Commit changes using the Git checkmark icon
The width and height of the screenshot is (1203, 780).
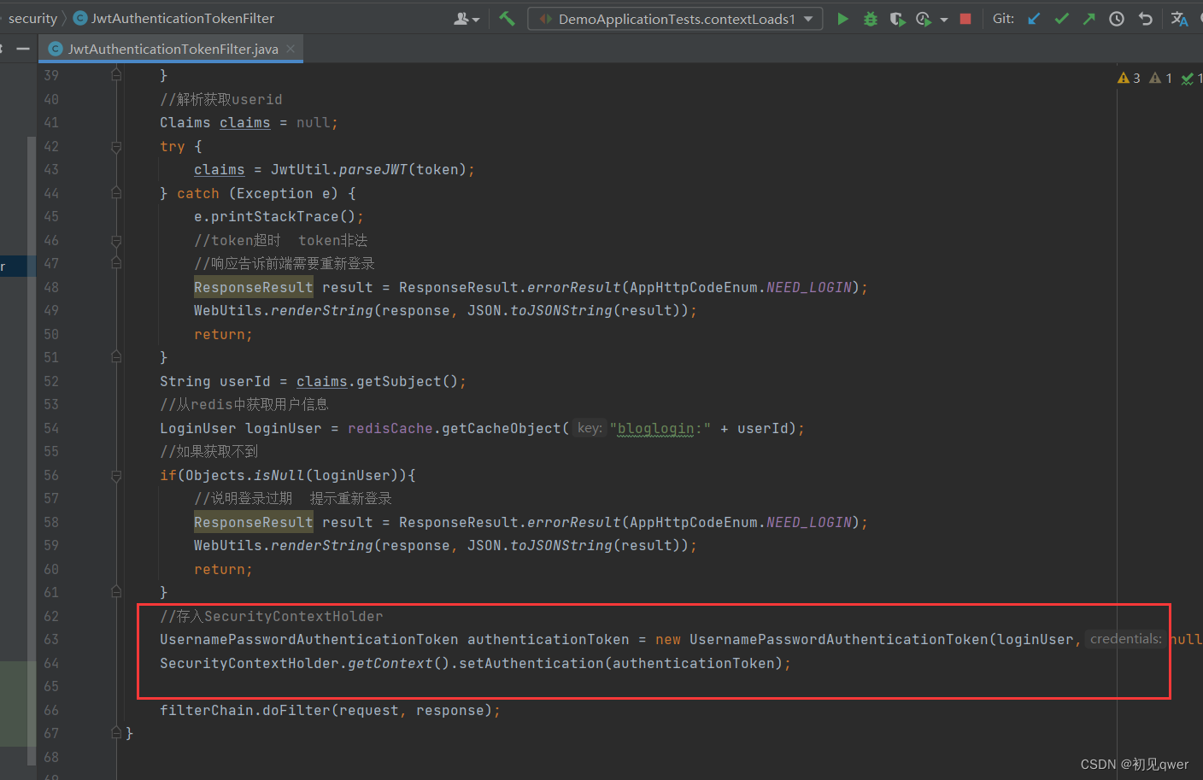click(x=1061, y=18)
